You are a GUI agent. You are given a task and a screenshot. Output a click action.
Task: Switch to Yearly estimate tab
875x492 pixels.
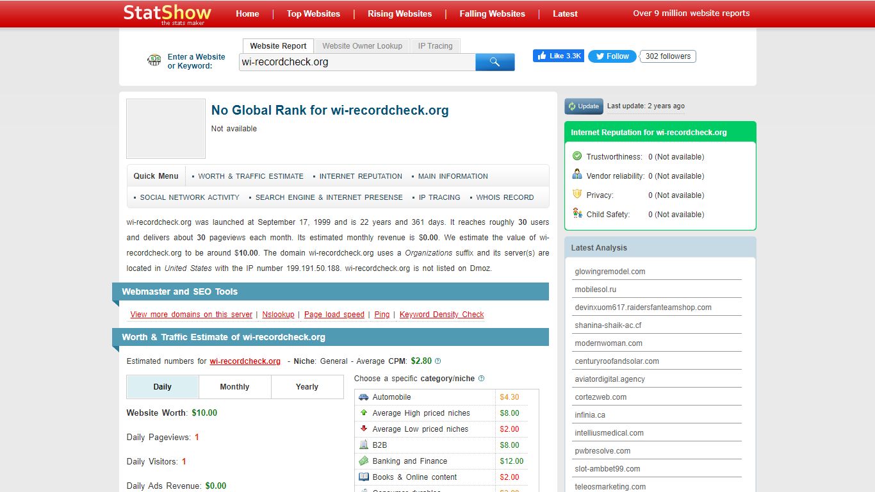tap(307, 387)
